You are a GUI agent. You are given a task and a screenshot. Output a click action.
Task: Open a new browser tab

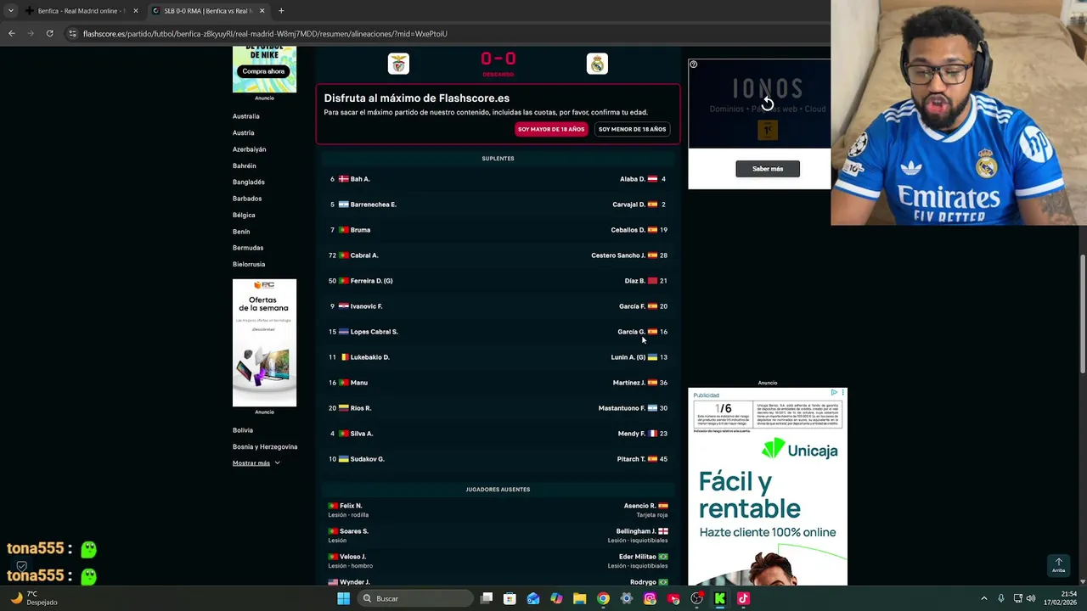pyautogui.click(x=281, y=11)
